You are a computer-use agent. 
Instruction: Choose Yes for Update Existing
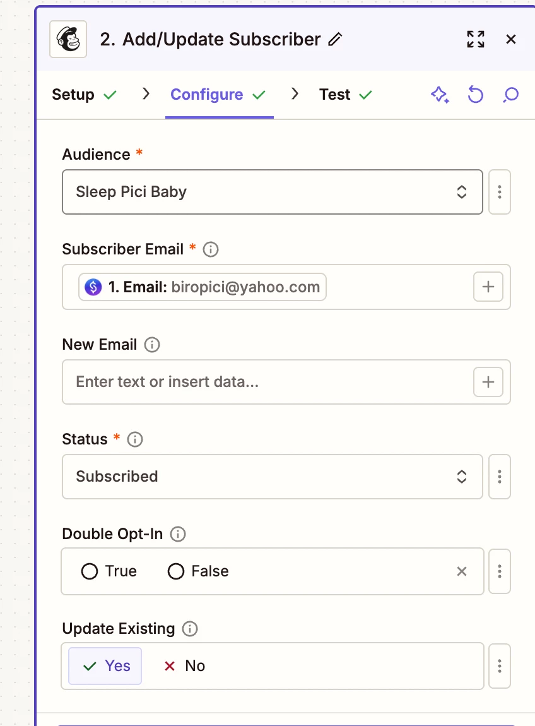[x=105, y=666]
